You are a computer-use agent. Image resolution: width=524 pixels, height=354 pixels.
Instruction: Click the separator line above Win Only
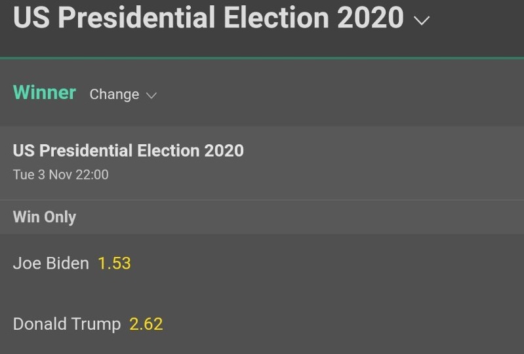point(262,200)
